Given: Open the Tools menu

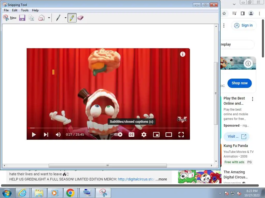Looking at the screenshot, I should (x=25, y=10).
